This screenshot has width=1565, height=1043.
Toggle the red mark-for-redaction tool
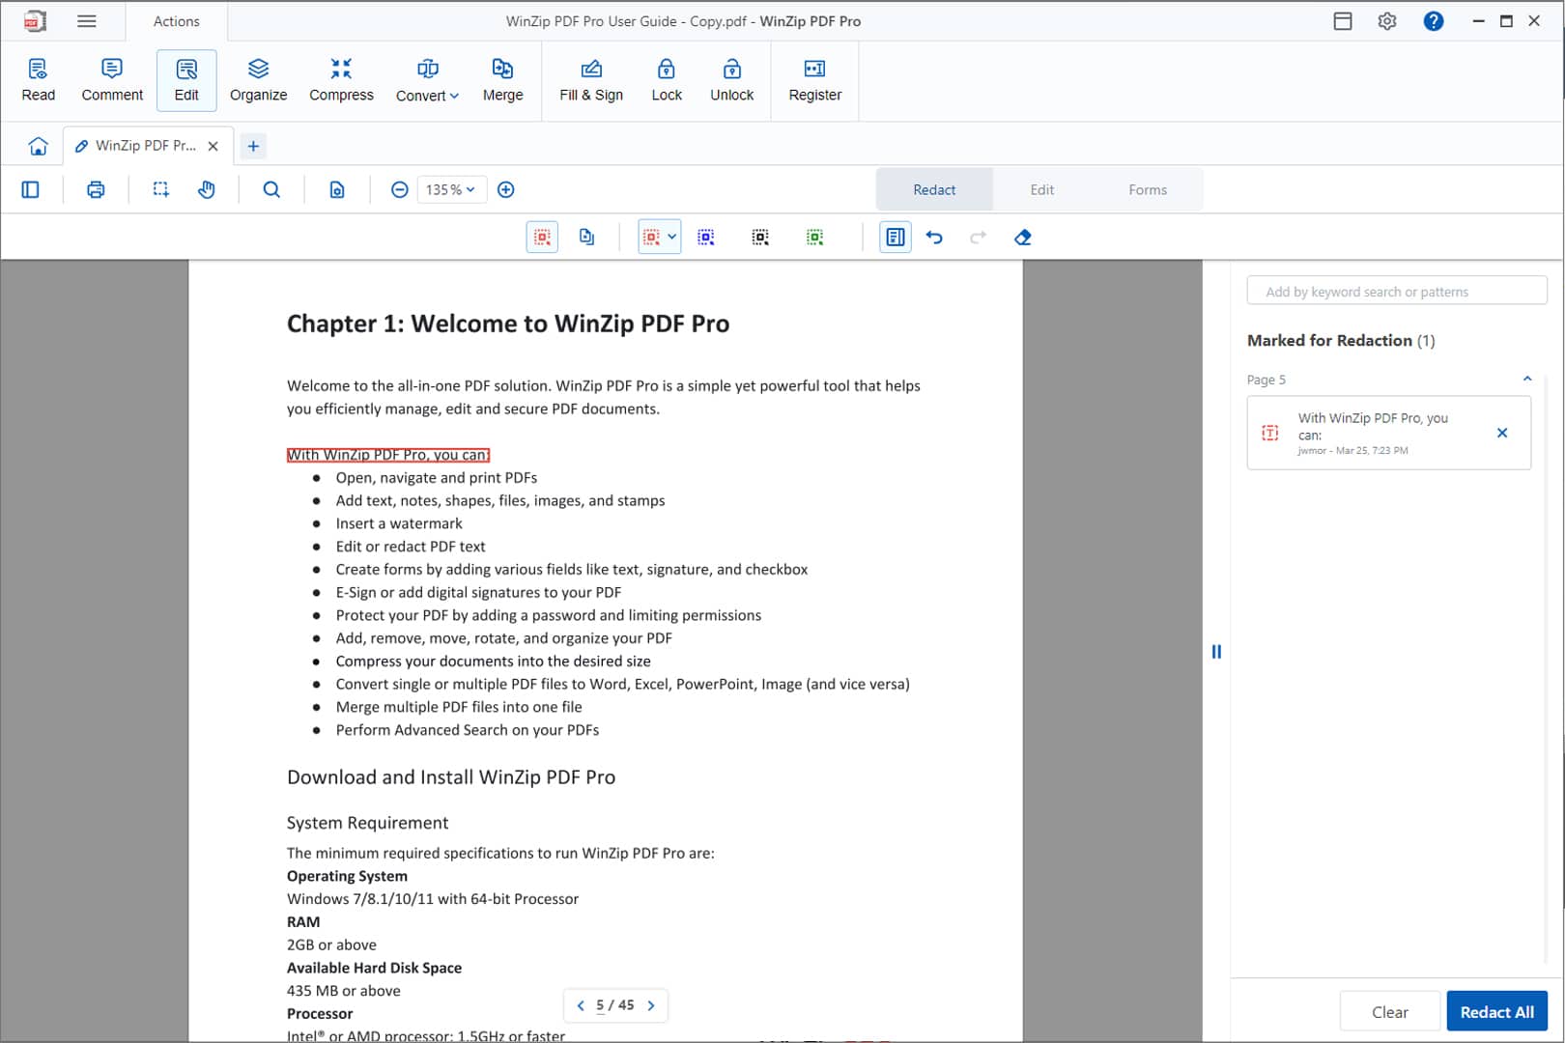tap(542, 237)
